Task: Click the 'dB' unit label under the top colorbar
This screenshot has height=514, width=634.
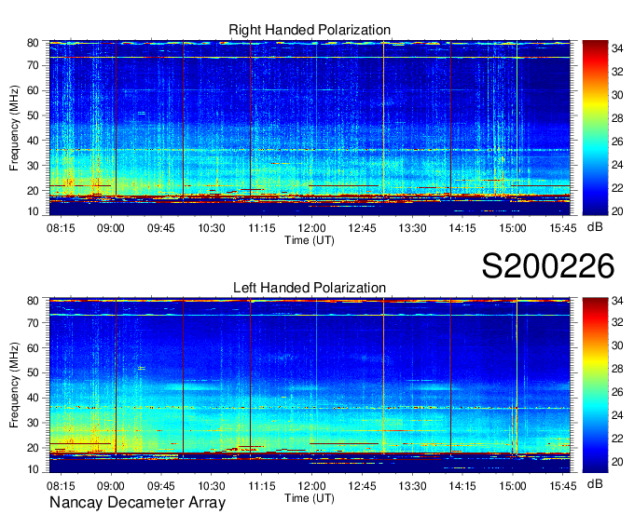Action: pos(595,226)
